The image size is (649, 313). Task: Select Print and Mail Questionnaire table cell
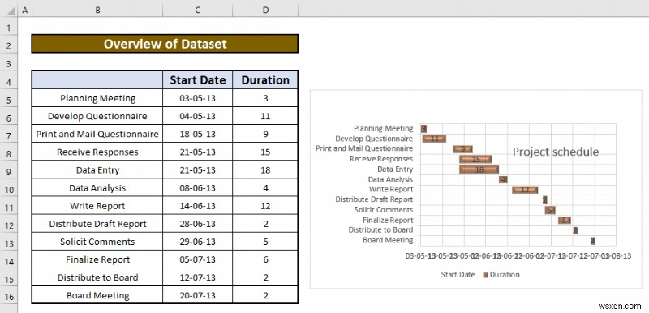[x=97, y=134]
